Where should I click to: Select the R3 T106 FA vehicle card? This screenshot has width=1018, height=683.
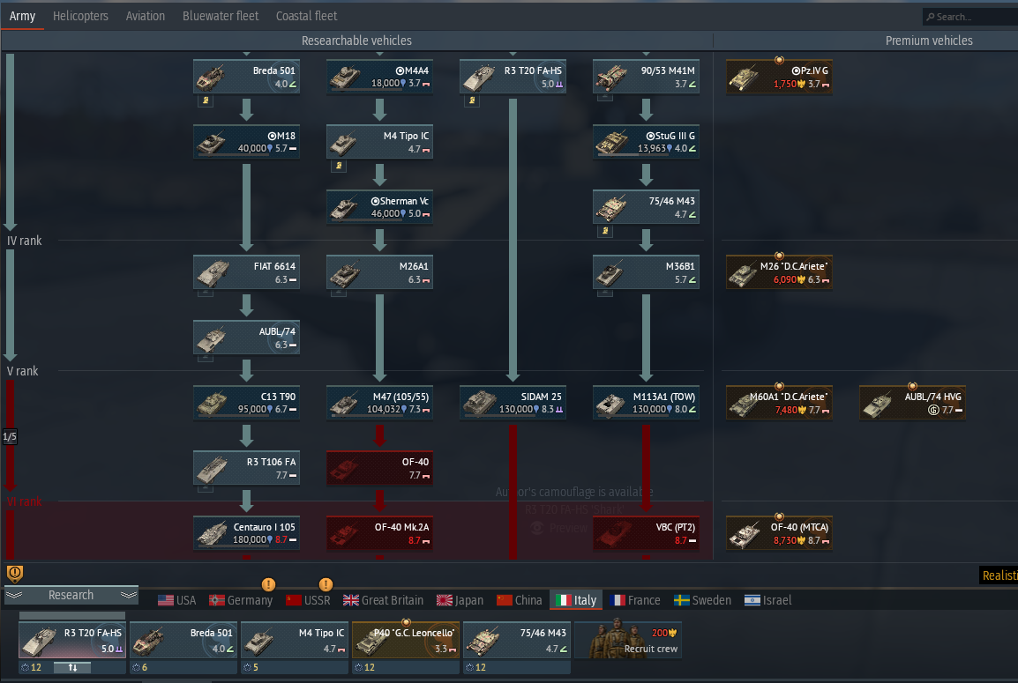click(247, 468)
